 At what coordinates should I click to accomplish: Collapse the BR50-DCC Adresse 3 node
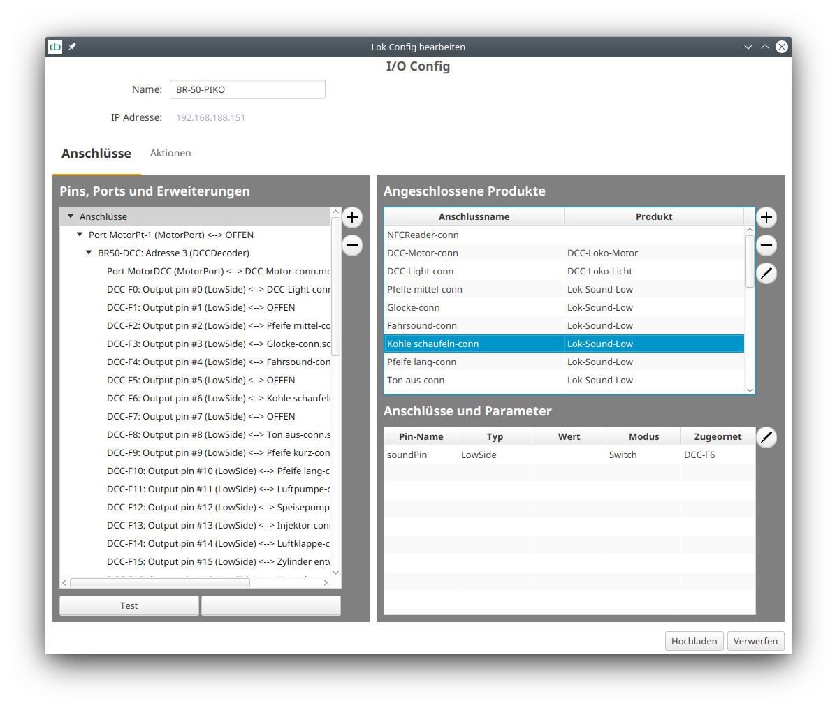89,253
